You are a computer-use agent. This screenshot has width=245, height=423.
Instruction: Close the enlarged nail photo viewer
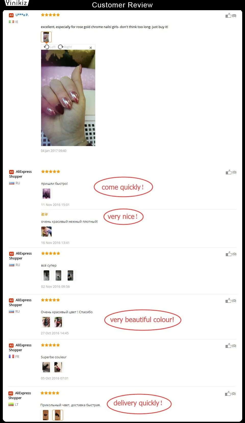tap(91, 48)
